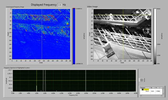Click the Width axis label under Video Image
The width and height of the screenshot is (168, 100).
click(x=122, y=63)
